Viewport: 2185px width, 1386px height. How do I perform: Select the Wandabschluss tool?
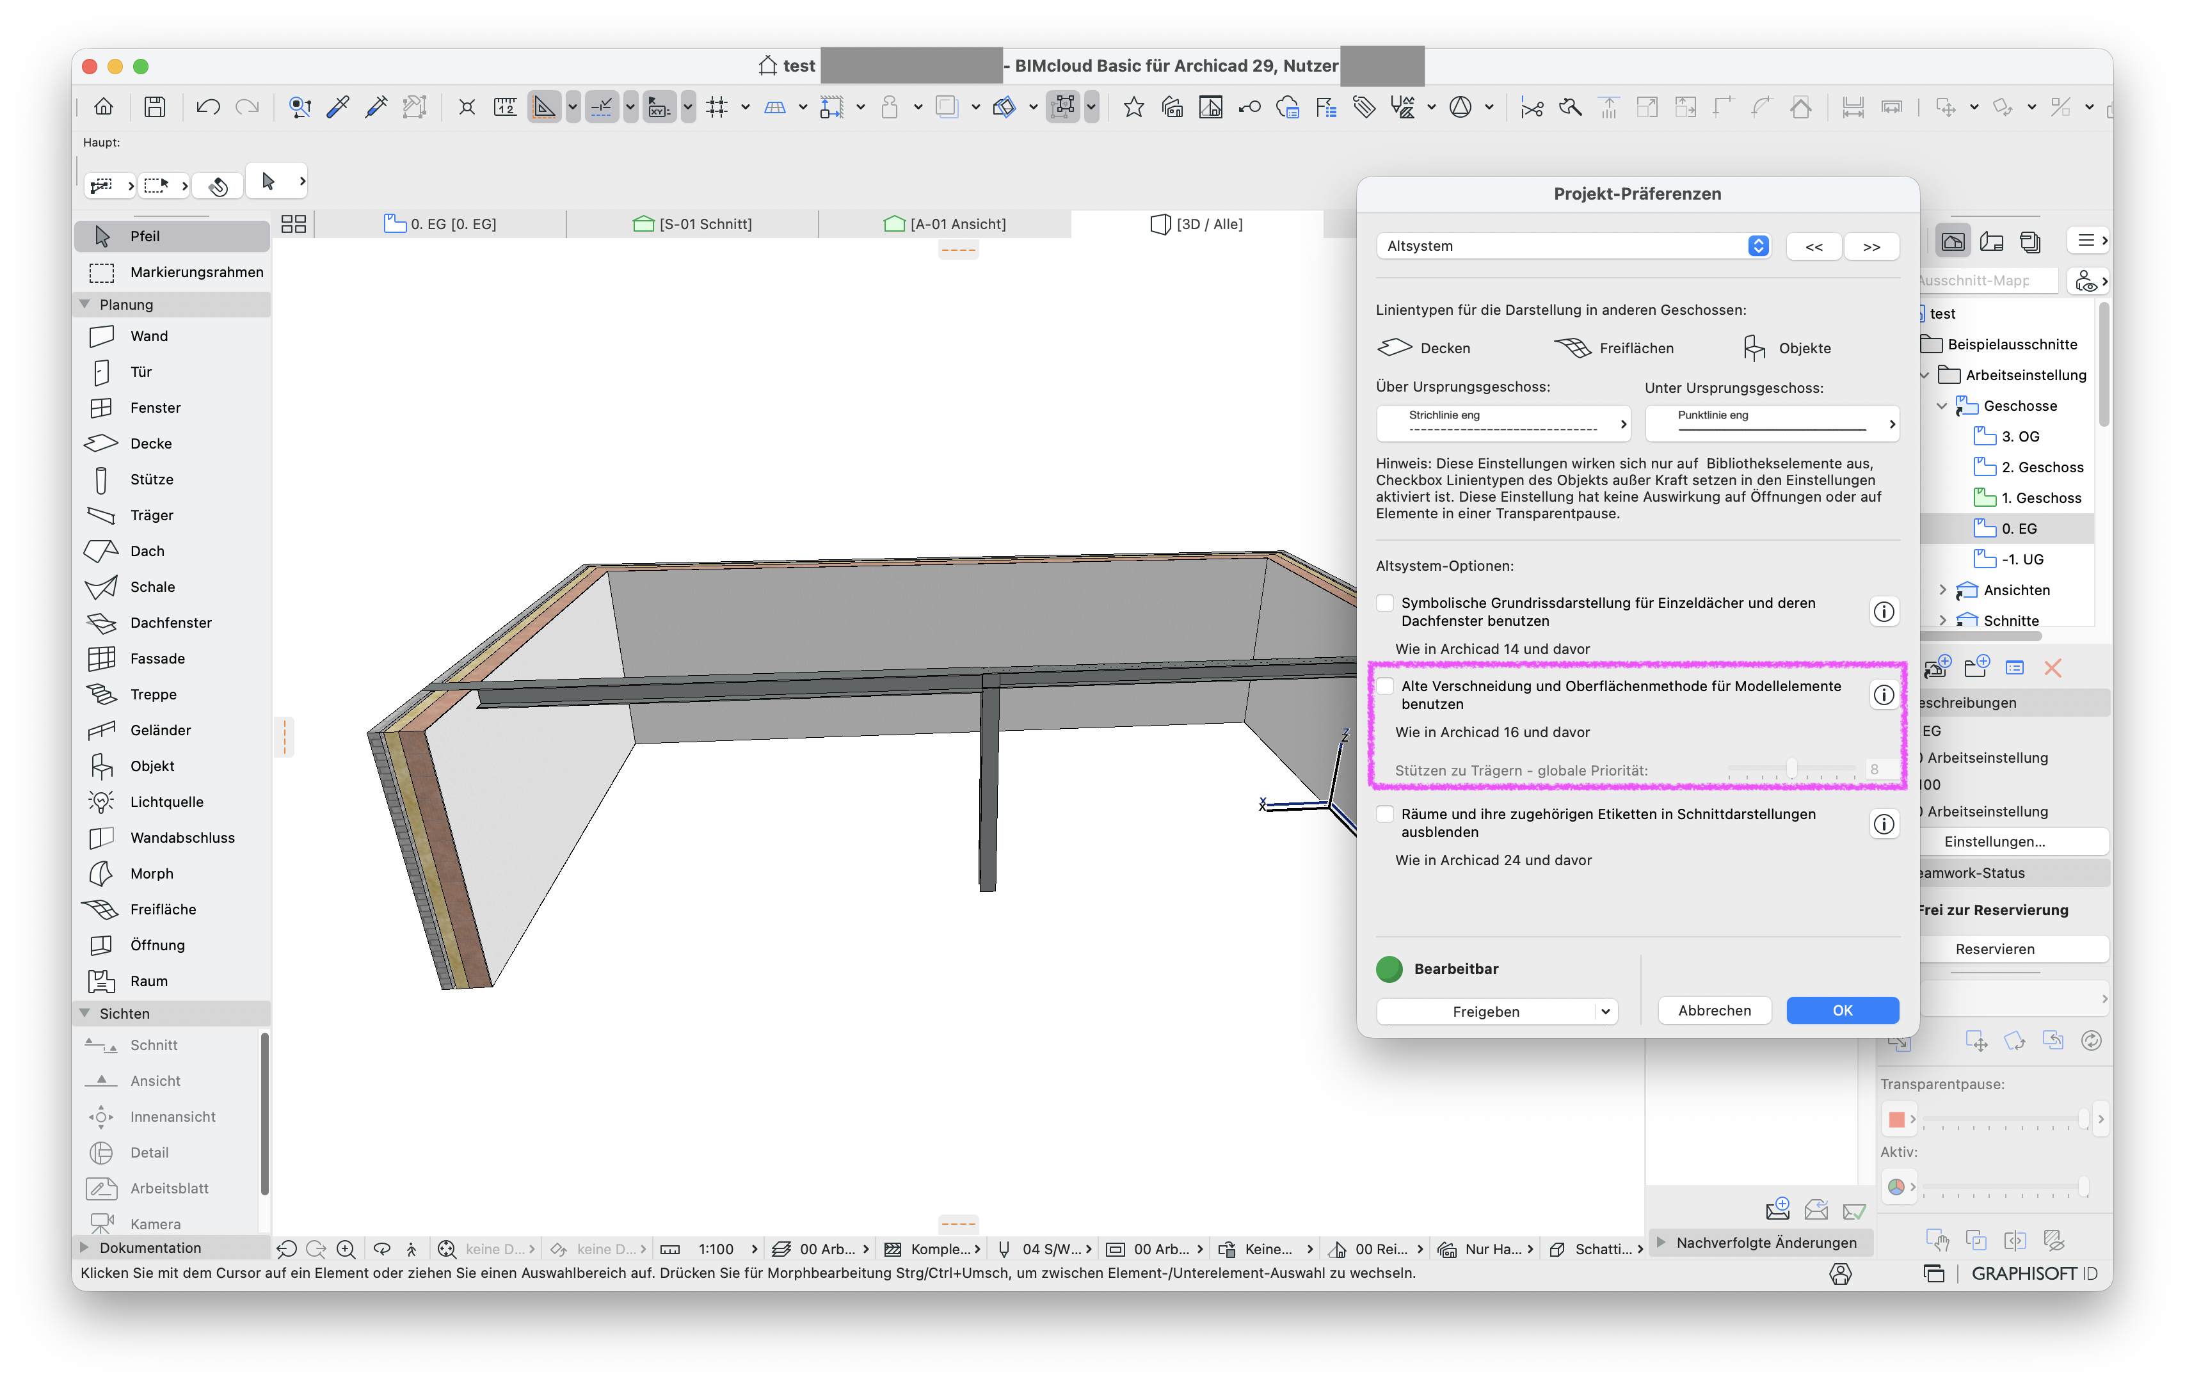point(172,837)
